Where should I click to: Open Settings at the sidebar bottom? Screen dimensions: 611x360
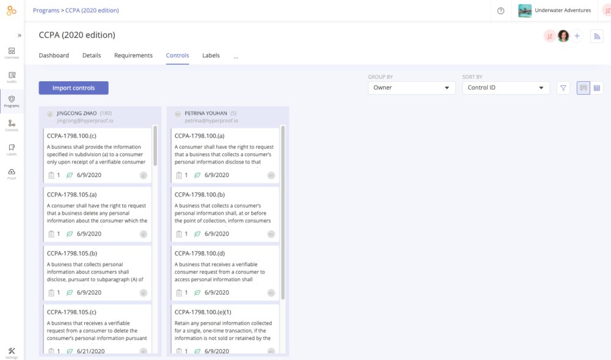coord(12,352)
